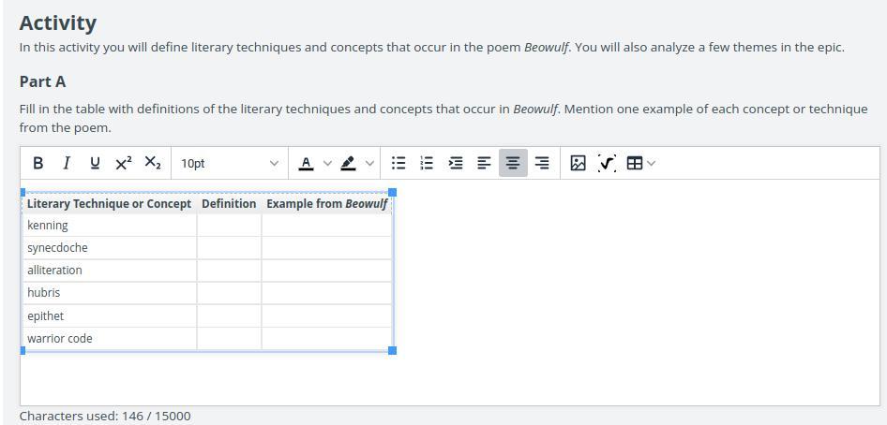887x425 pixels.
Task: Toggle bold formatting
Action: coord(38,163)
